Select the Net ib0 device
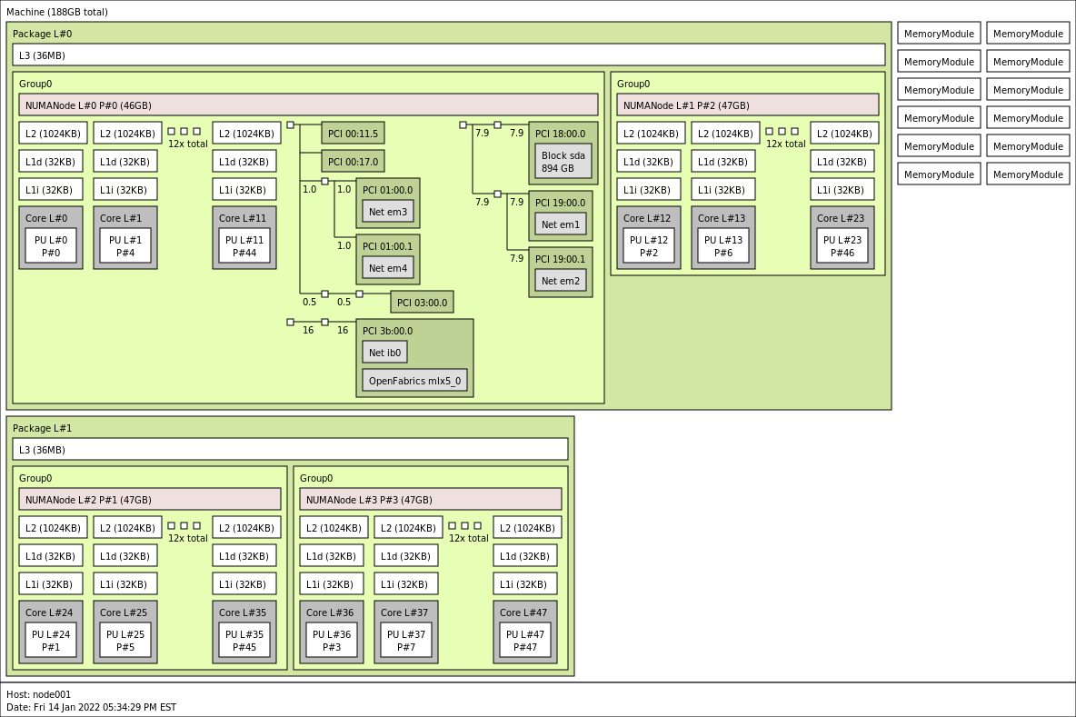 pos(384,352)
